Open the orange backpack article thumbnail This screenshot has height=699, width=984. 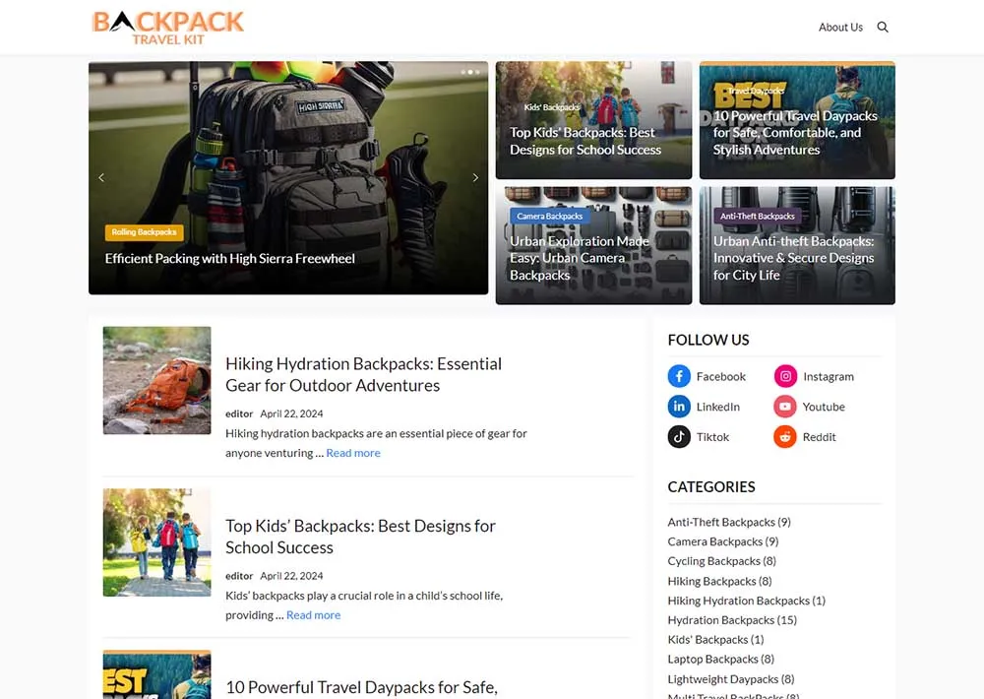tap(157, 380)
